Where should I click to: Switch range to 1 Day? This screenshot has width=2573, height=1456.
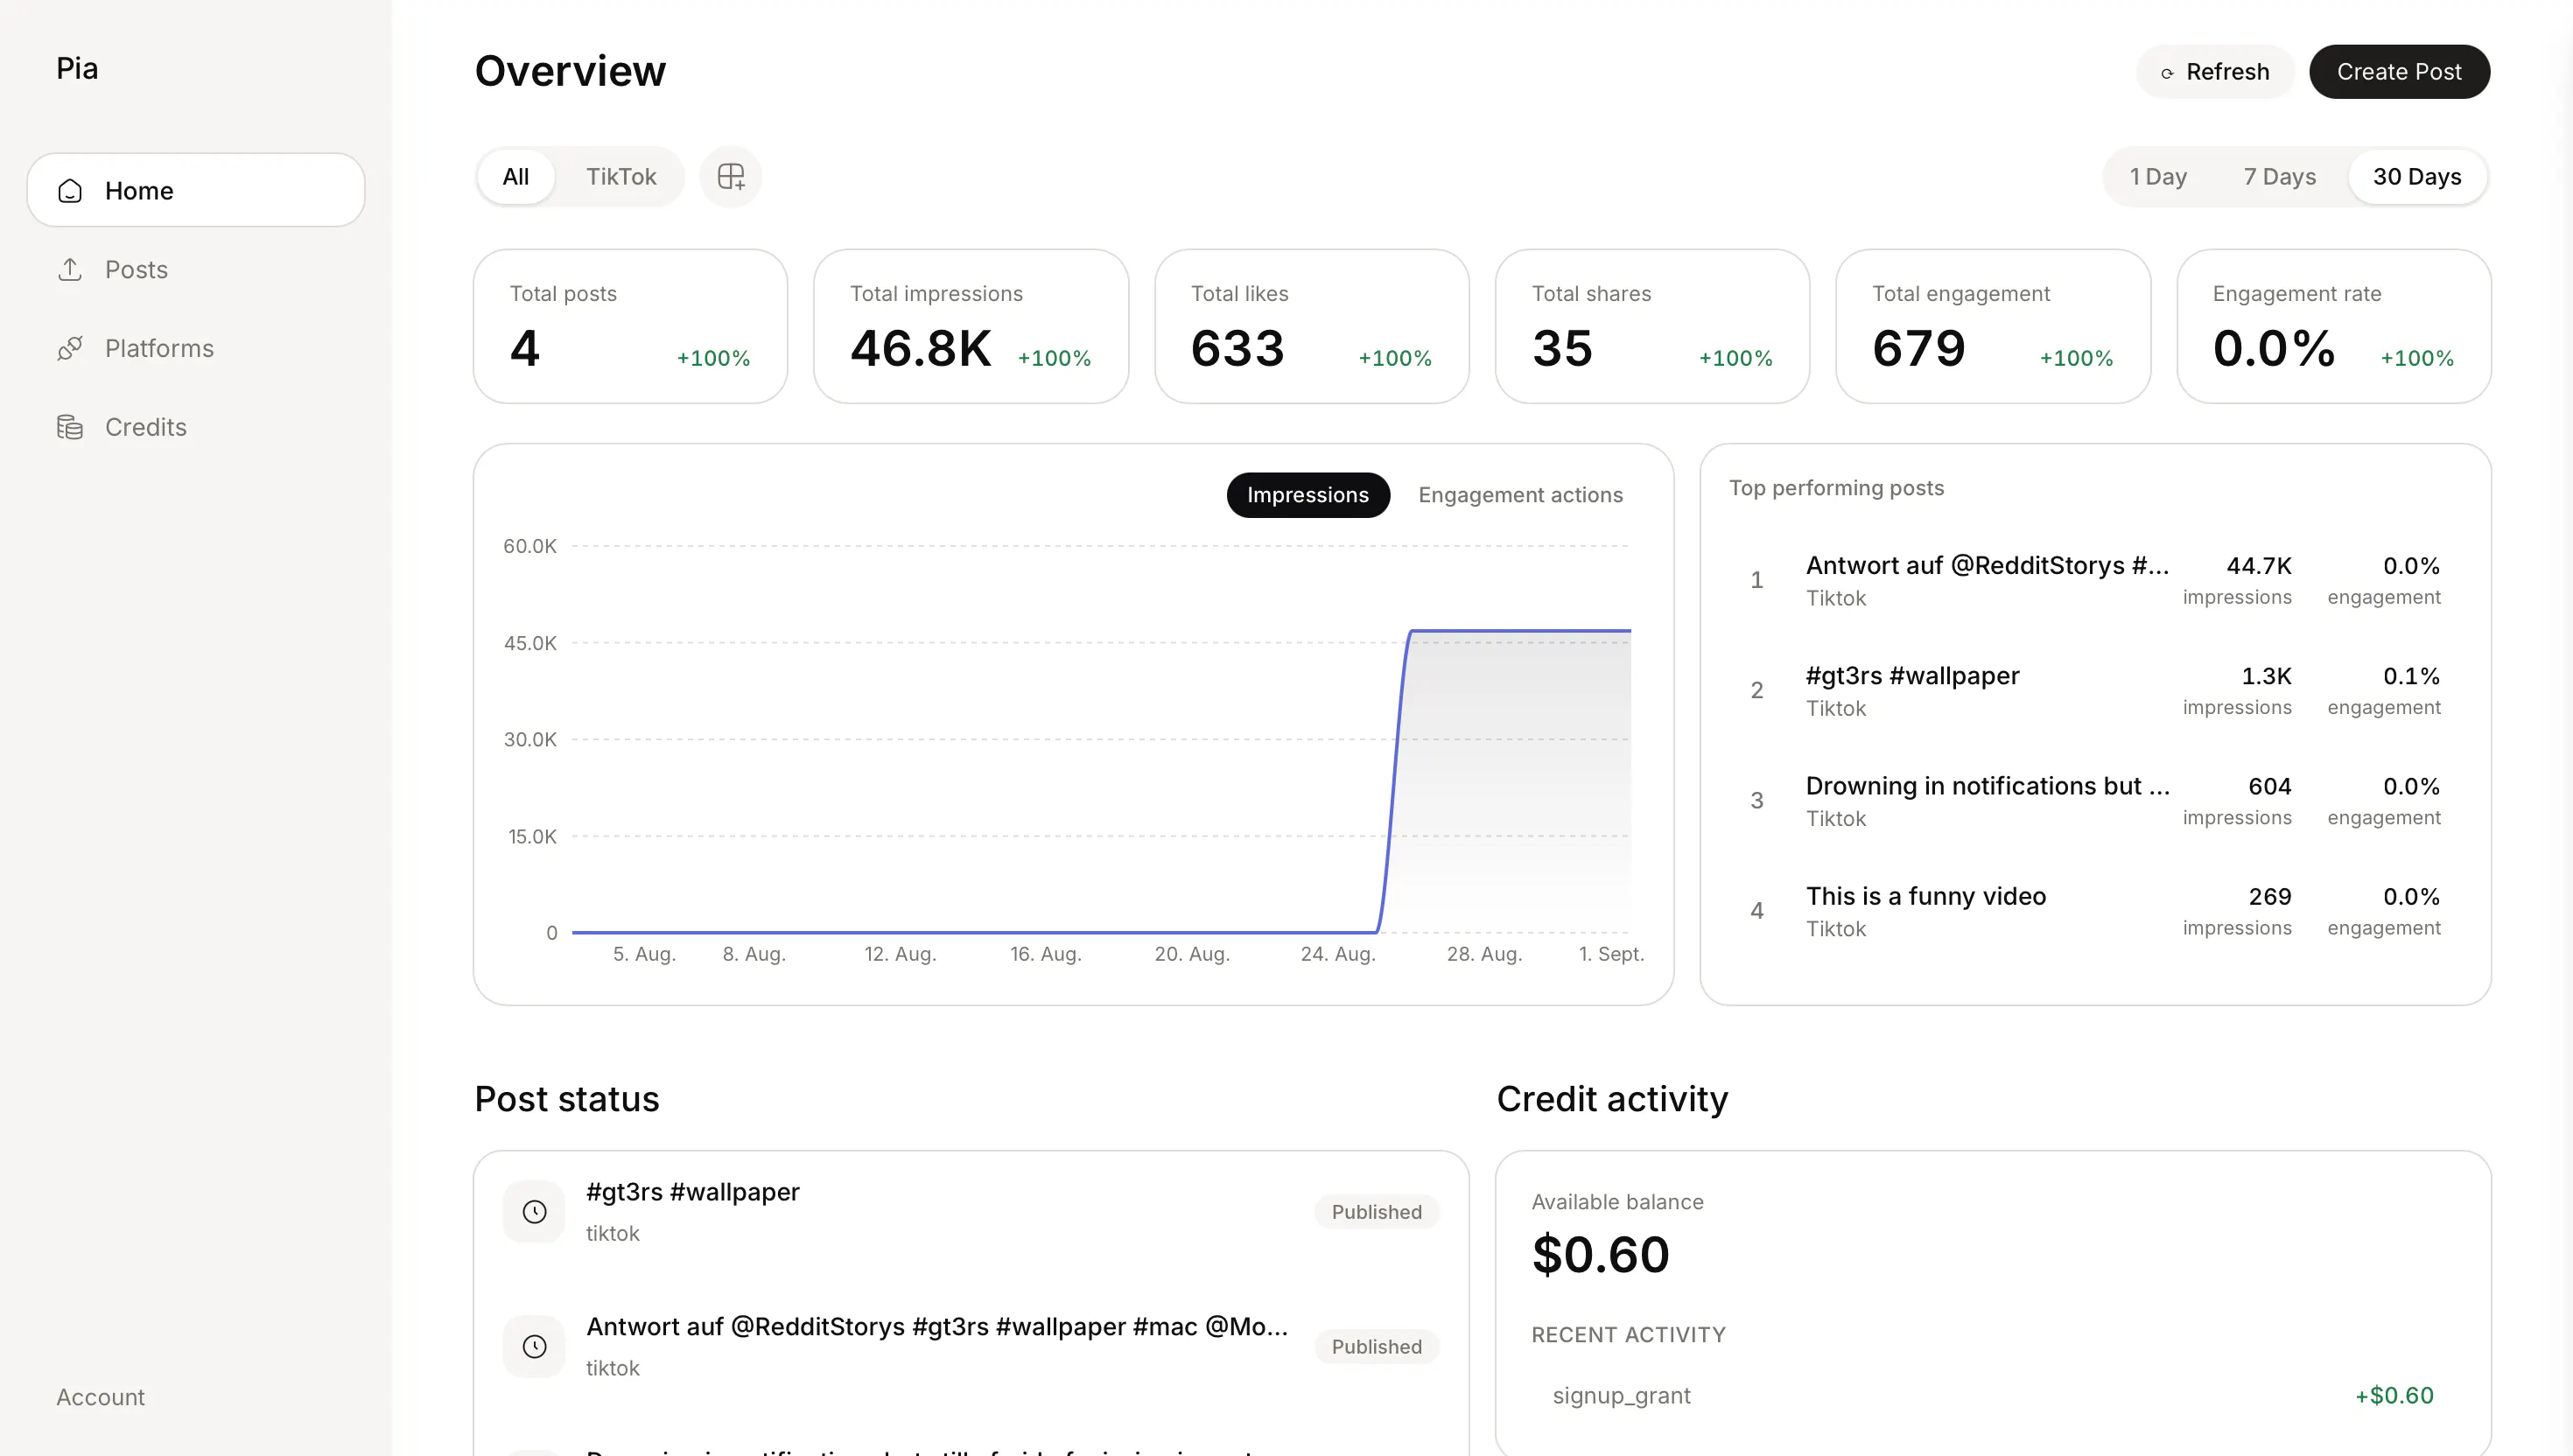(2158, 177)
